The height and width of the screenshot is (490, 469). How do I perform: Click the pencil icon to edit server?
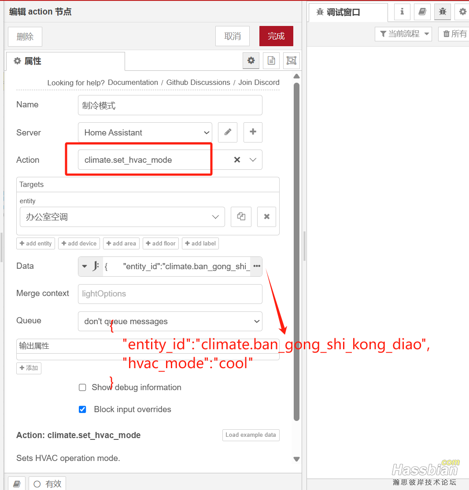228,132
